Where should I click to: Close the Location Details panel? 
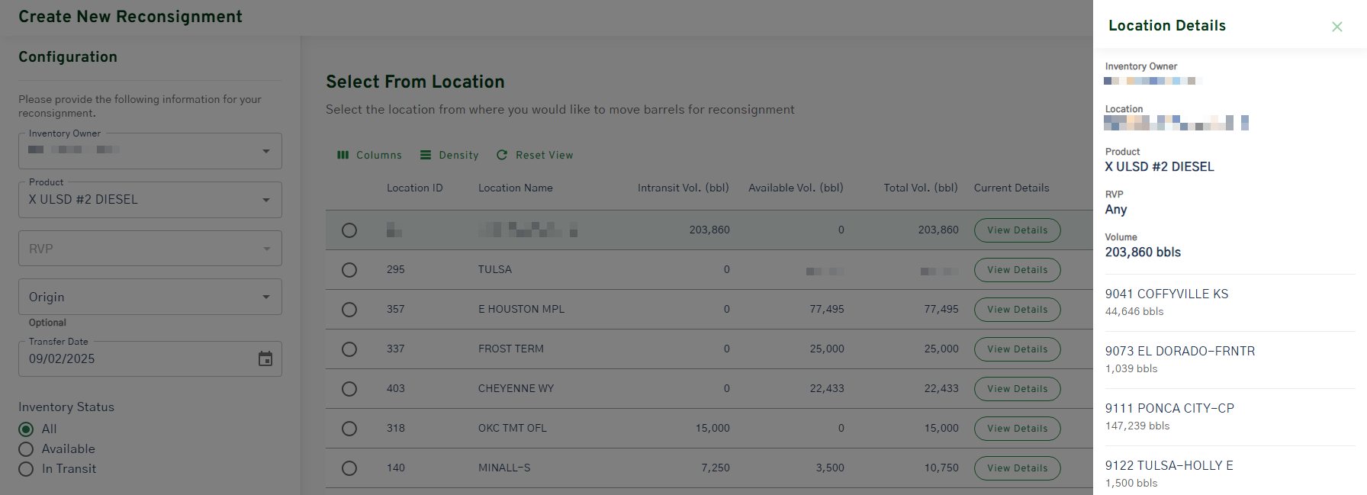1336,27
